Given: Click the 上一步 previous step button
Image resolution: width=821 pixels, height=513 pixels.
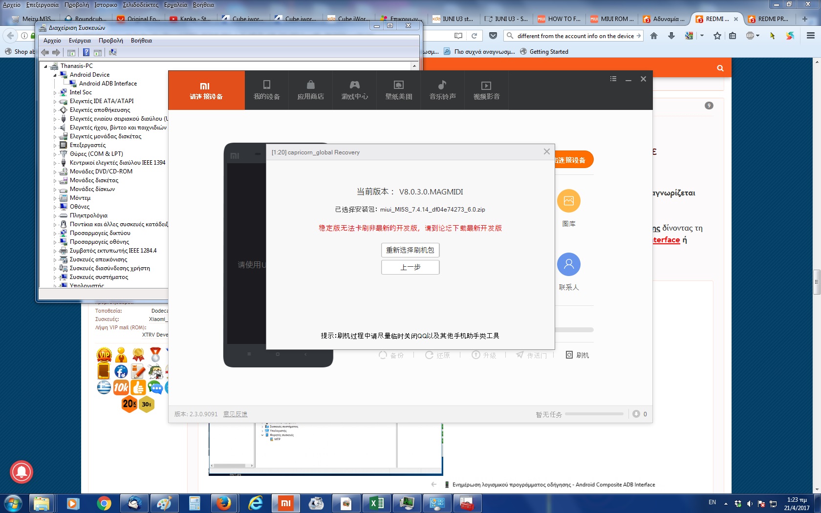Looking at the screenshot, I should coord(410,267).
